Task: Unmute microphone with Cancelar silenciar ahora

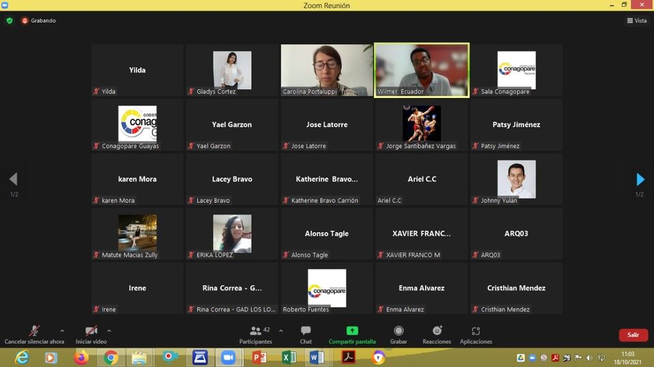Action: coord(34,331)
